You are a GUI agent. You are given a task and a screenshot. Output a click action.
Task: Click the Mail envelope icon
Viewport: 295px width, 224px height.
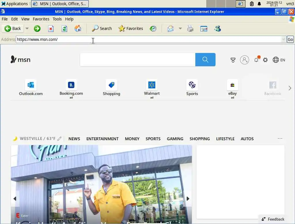171,29
